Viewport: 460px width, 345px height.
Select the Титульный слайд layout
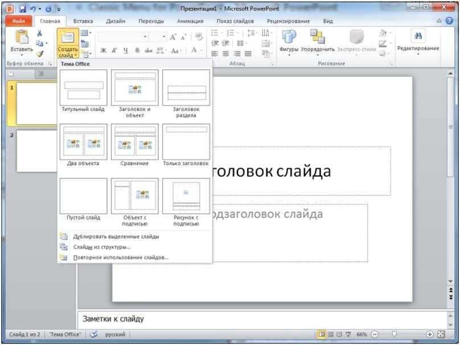click(x=83, y=91)
